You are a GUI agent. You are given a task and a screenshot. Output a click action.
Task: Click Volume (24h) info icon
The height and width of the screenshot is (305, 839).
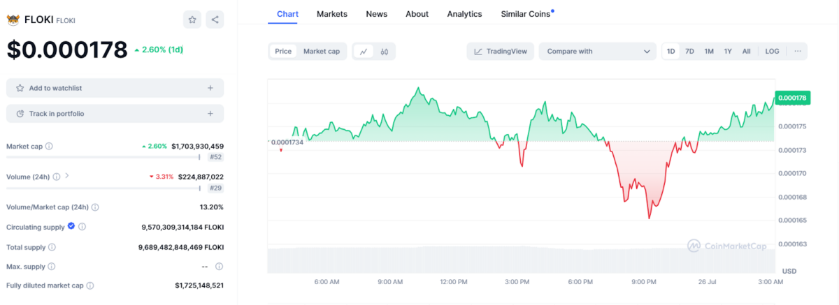click(x=56, y=177)
